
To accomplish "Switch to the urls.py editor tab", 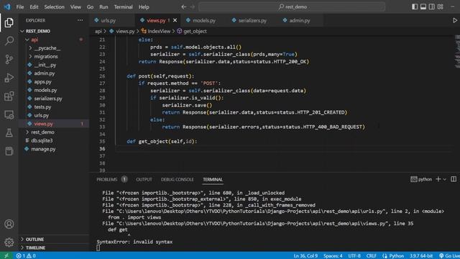I will click(x=112, y=20).
